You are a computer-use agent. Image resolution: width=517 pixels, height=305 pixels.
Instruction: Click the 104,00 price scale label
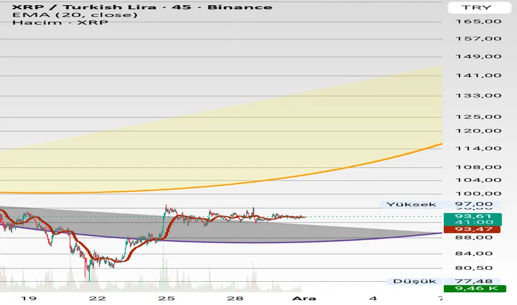[478, 180]
